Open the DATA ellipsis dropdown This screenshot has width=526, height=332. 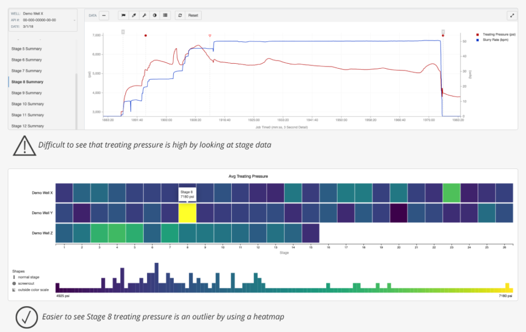105,15
